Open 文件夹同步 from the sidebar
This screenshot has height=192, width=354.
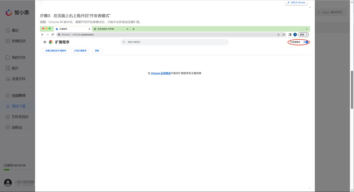point(20,117)
